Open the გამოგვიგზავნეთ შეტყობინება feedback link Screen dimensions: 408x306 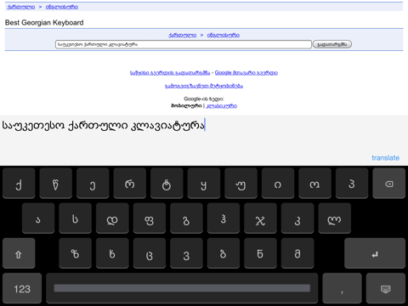[204, 86]
